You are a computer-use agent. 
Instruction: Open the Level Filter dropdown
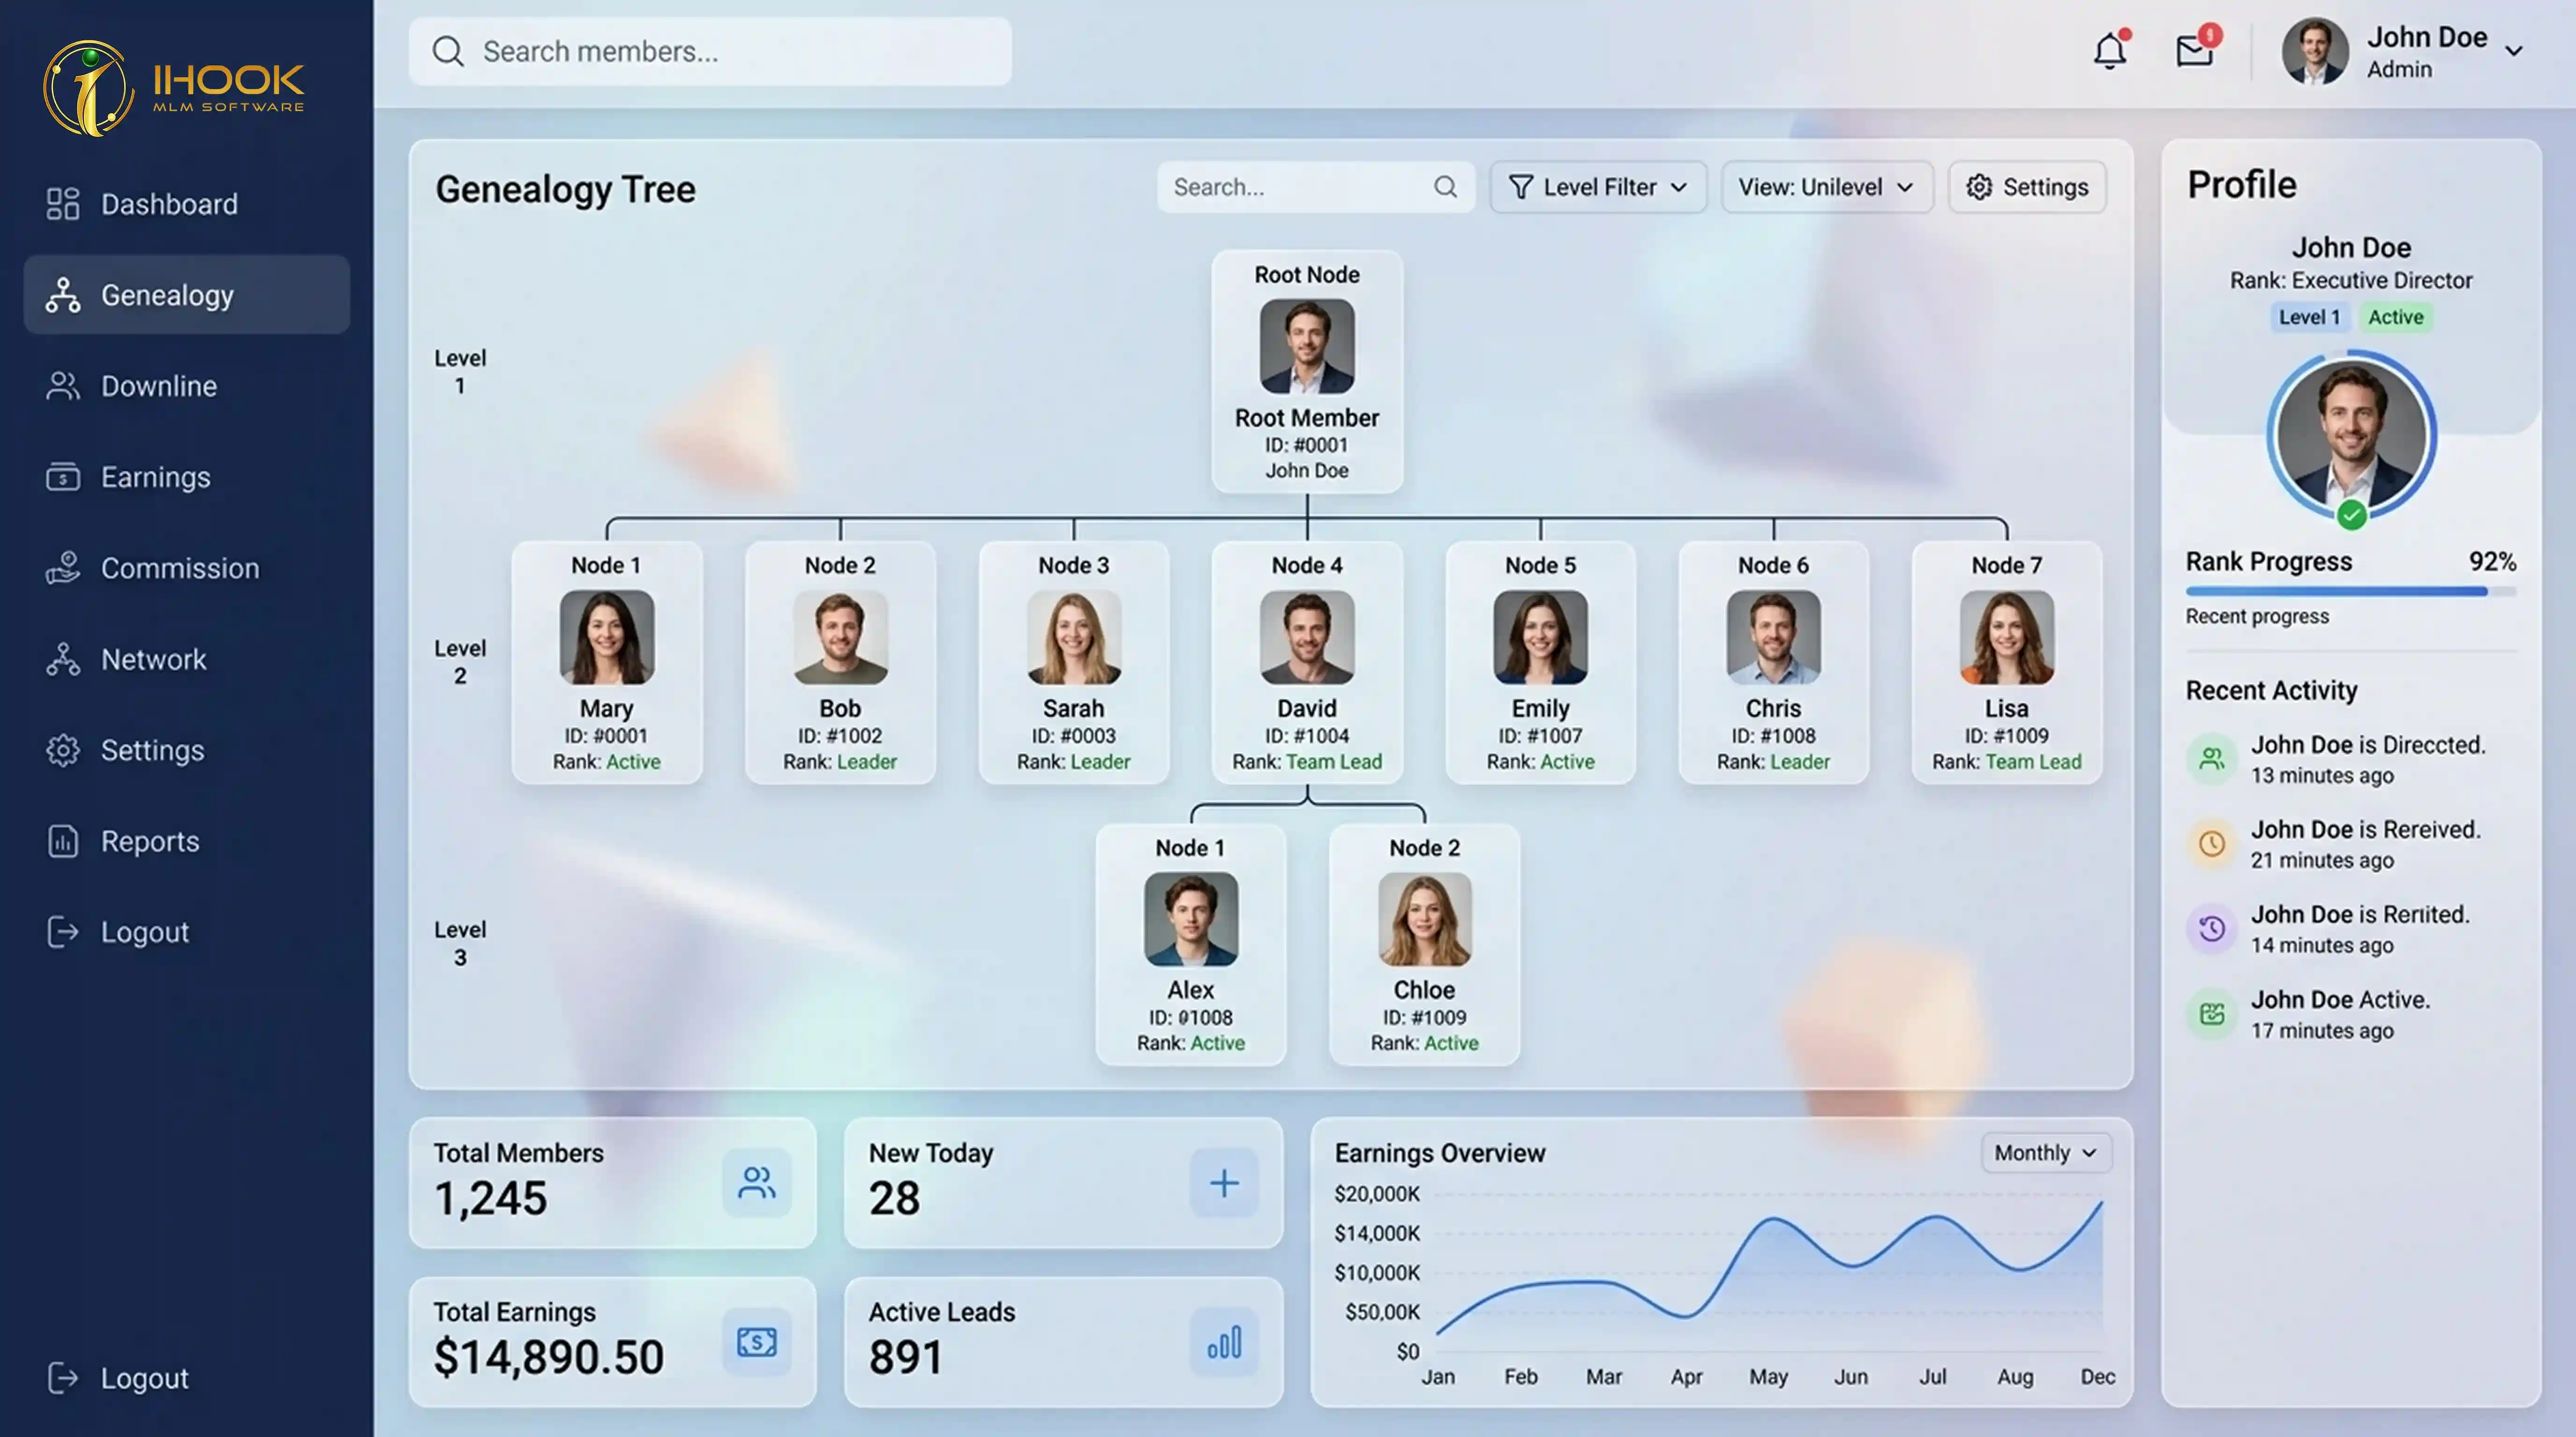[x=1598, y=187]
